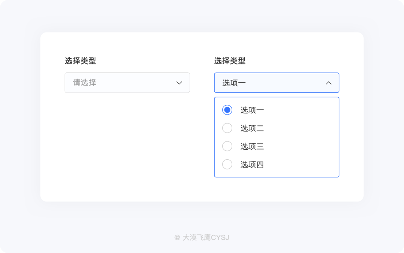Collapse list using the up chevron icon

click(x=328, y=83)
